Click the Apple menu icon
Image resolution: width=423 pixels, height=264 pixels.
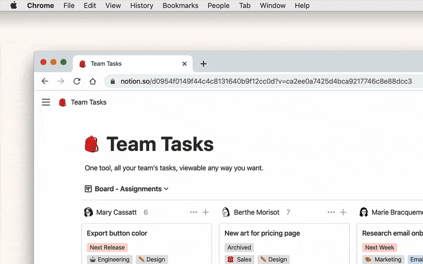tap(13, 5)
